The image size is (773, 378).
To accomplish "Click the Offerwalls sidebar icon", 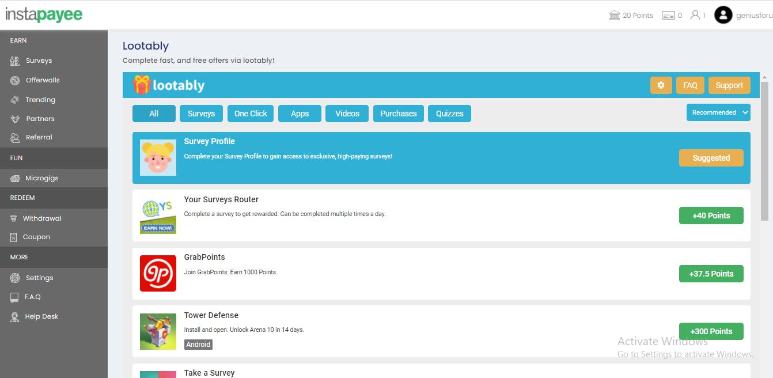I will 15,80.
